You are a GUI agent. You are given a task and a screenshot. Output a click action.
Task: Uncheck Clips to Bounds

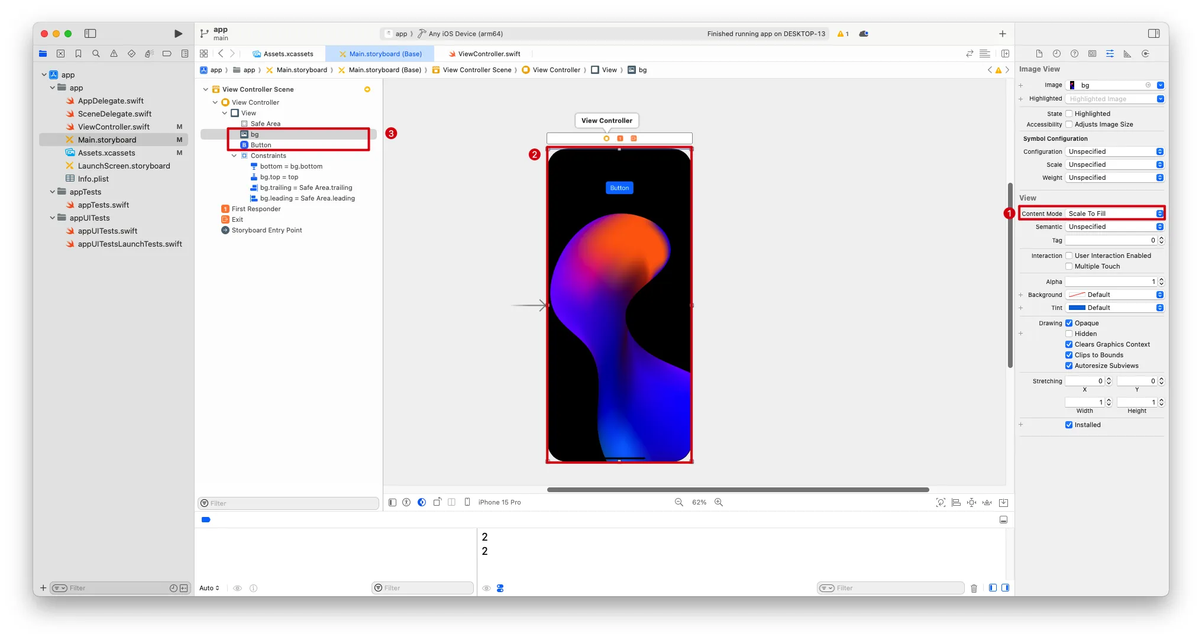tap(1069, 355)
